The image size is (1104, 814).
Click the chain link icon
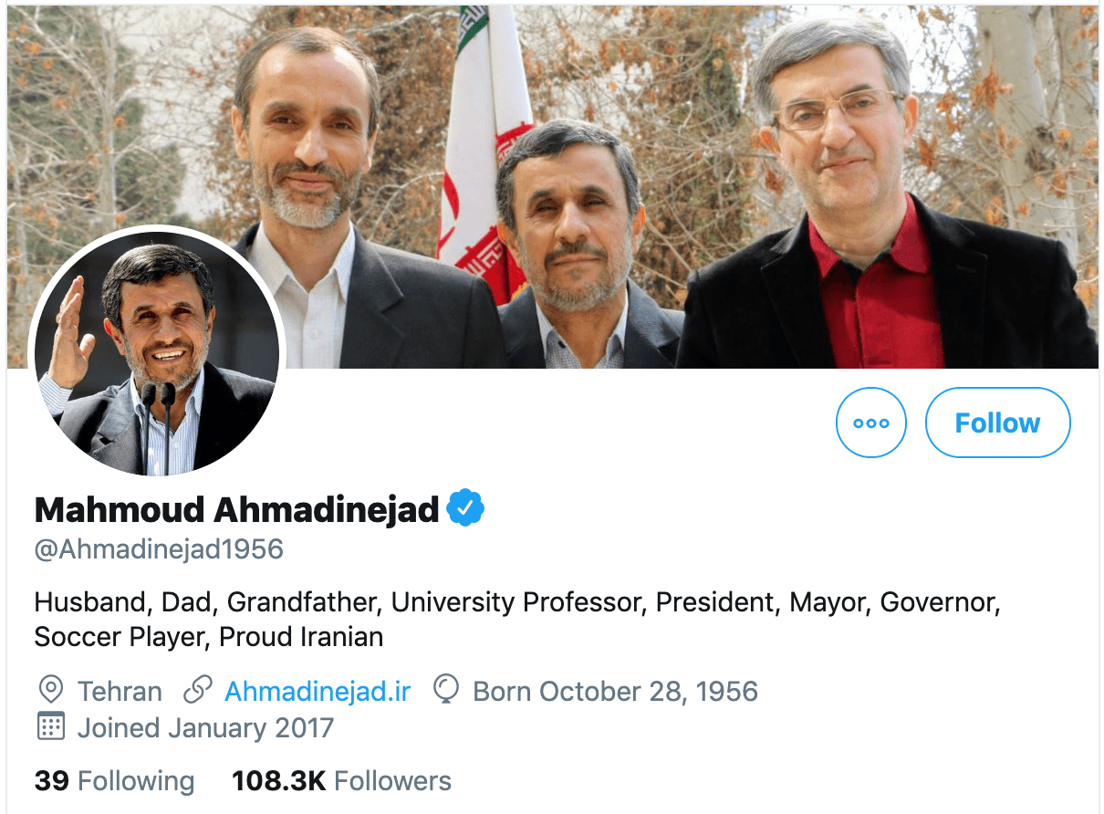pos(198,691)
